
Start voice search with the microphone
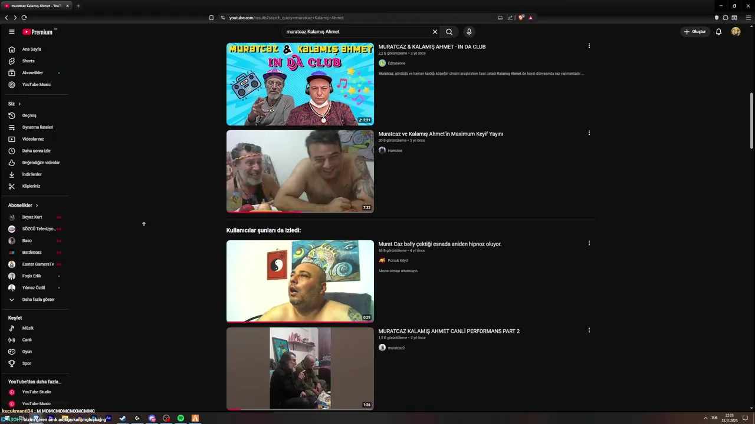pos(469,32)
